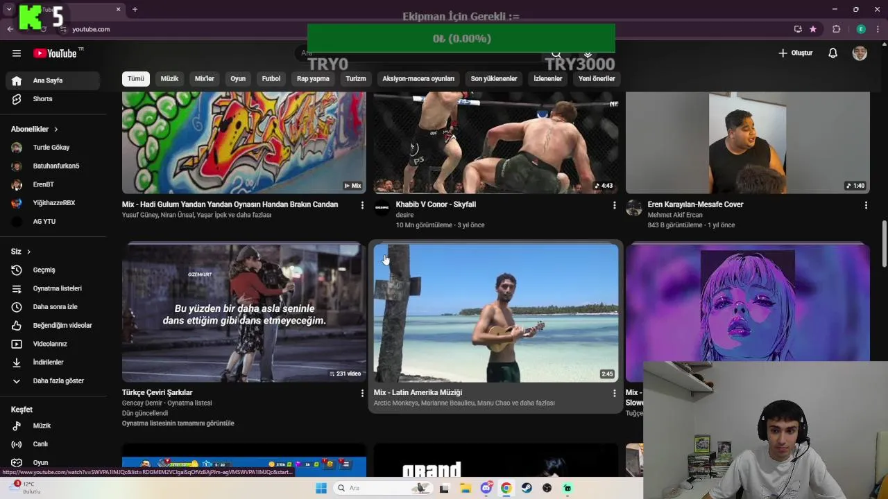Open OBS Studio from the taskbar

(x=547, y=488)
